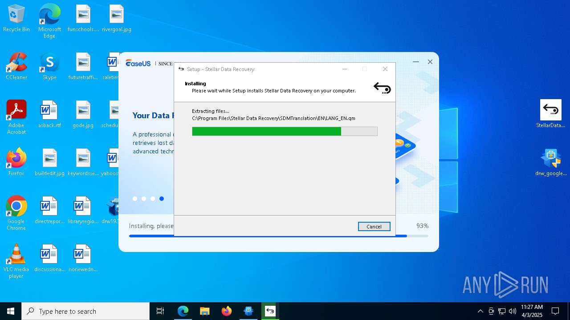Select the rivergoal.jpg desktop file
The image size is (570, 320).
pyautogui.click(x=116, y=19)
